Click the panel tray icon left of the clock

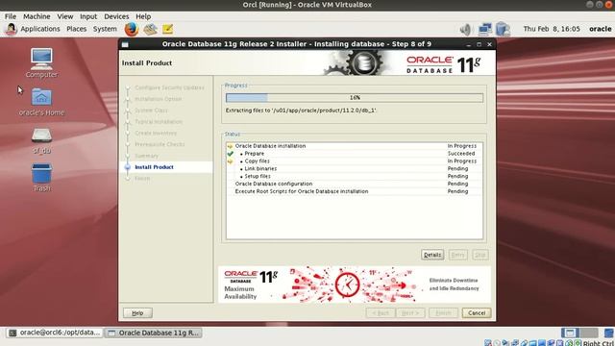[x=503, y=29]
